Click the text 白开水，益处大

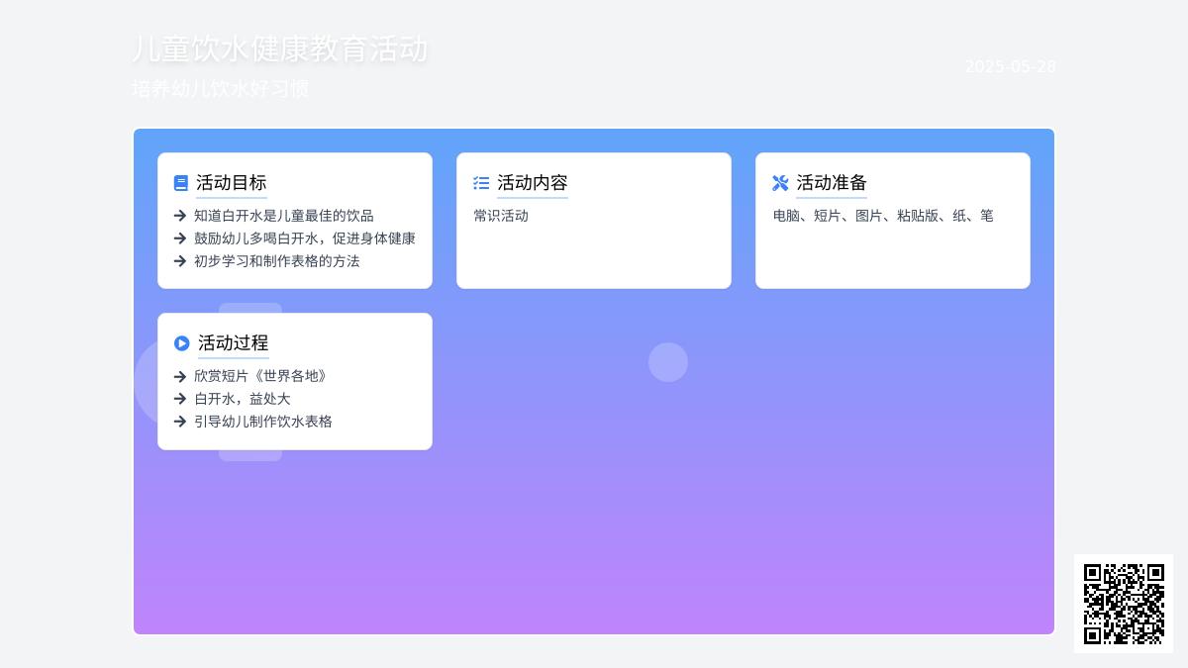click(x=243, y=399)
